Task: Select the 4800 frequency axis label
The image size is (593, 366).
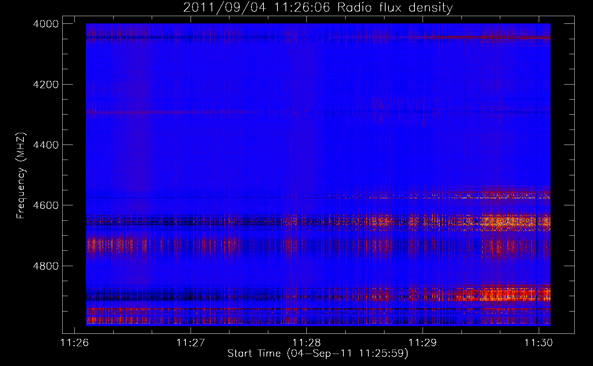Action: [46, 266]
